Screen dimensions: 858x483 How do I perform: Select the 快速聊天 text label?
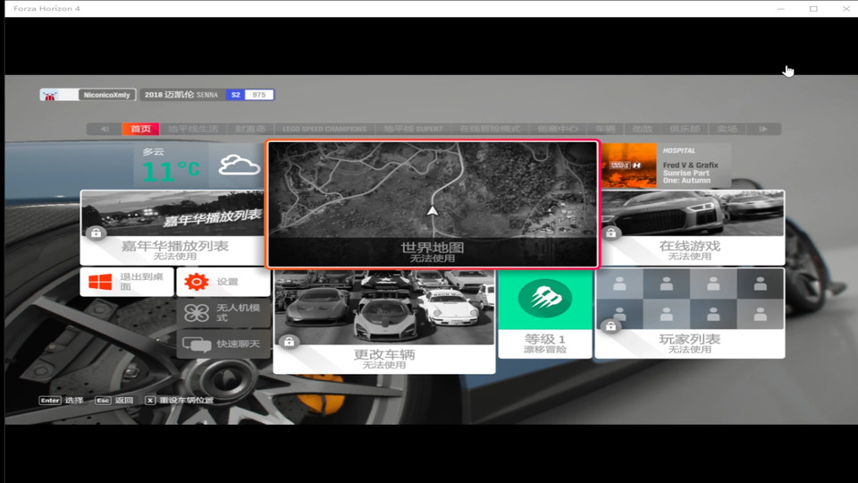click(238, 343)
